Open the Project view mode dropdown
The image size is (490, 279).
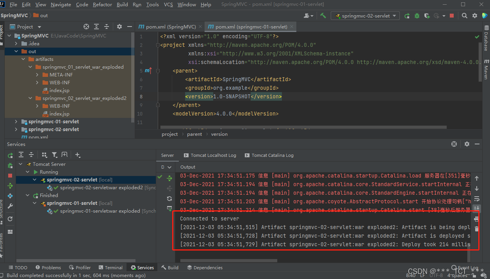click(x=25, y=27)
